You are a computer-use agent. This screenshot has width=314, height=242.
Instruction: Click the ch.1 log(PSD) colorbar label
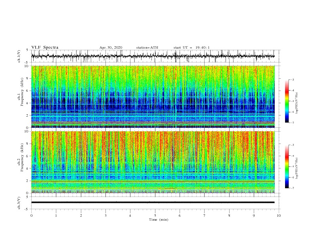[x=297, y=103]
